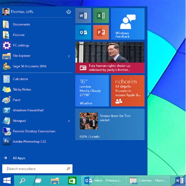Image resolution: width=186 pixels, height=186 pixels.
Task: Open the Windows PowerShell icon
Action: 6,110
